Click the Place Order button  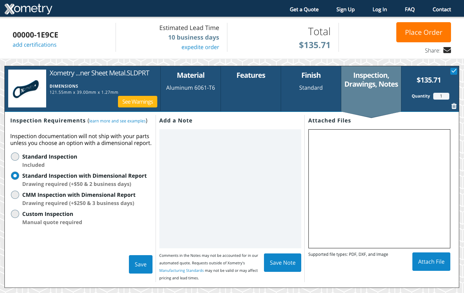[x=423, y=32]
